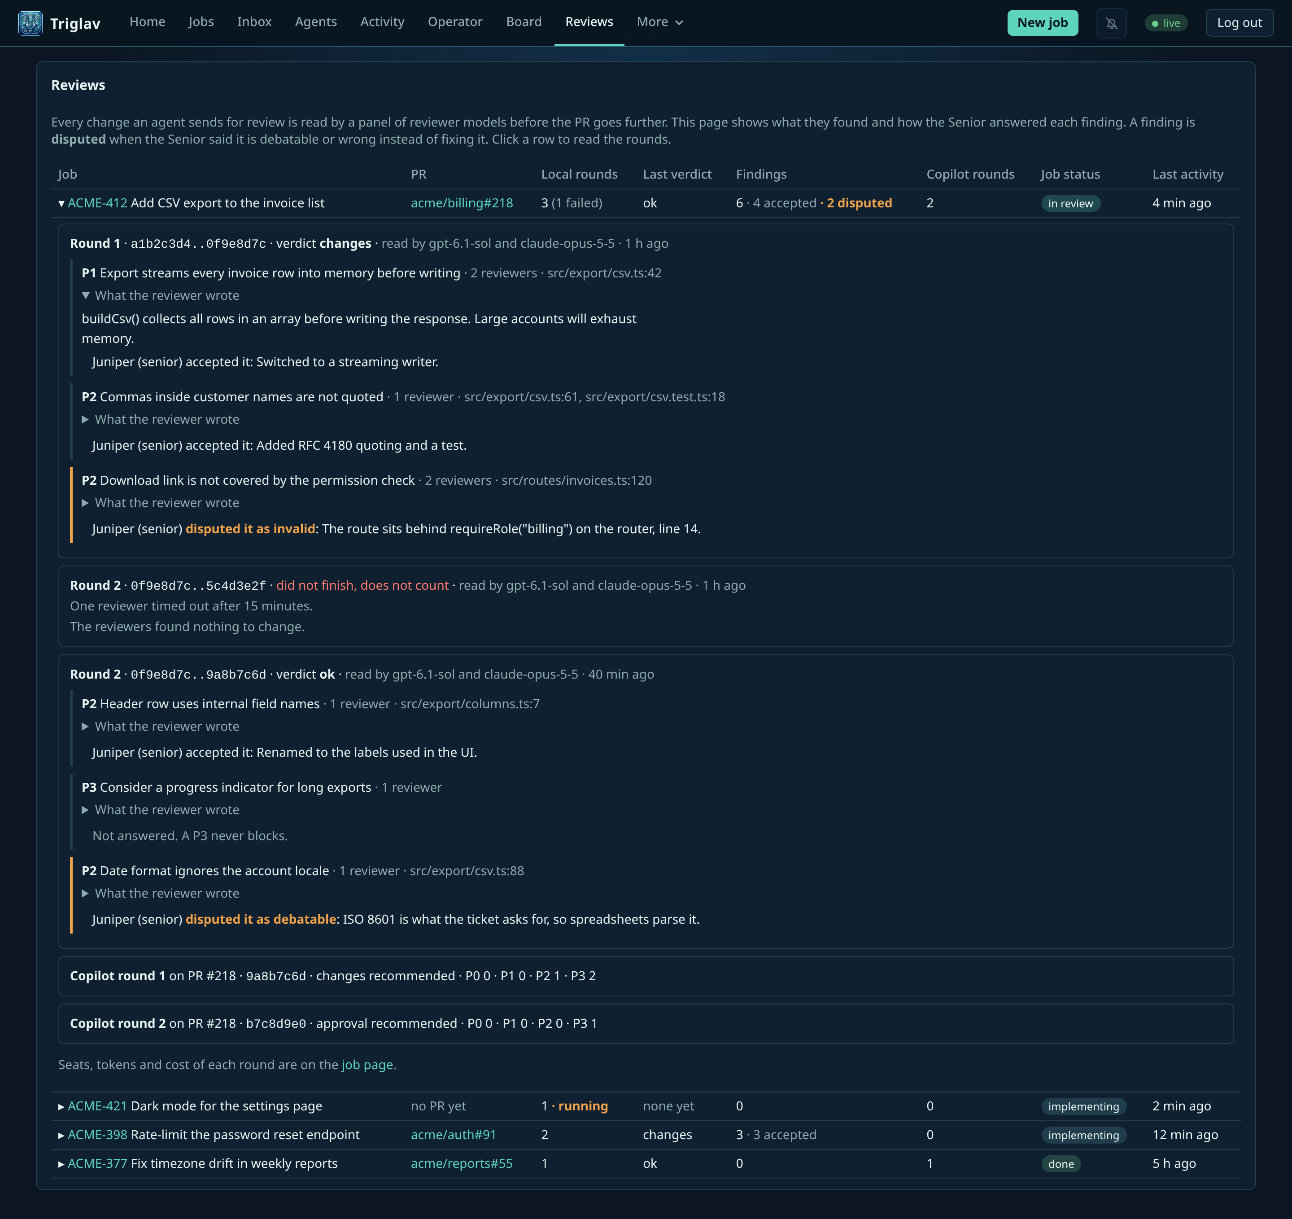Image resolution: width=1292 pixels, height=1219 pixels.
Task: Open the ACME-421 job link
Action: [97, 1106]
